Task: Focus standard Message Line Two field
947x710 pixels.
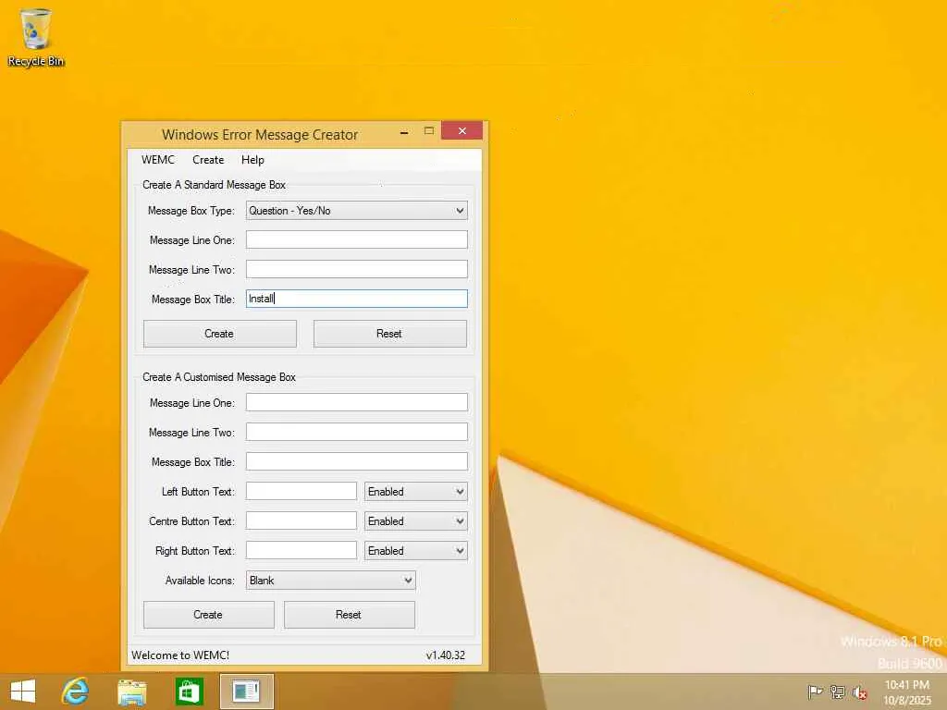Action: coord(357,269)
